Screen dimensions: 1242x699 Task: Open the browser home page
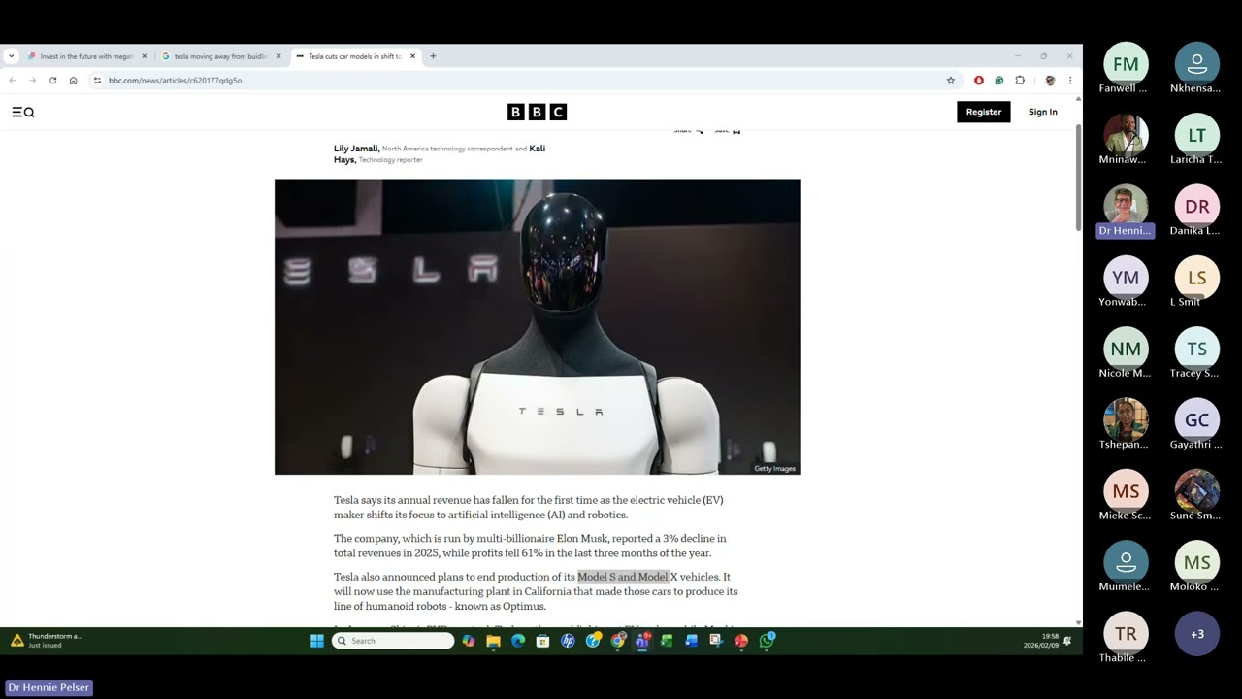[73, 81]
